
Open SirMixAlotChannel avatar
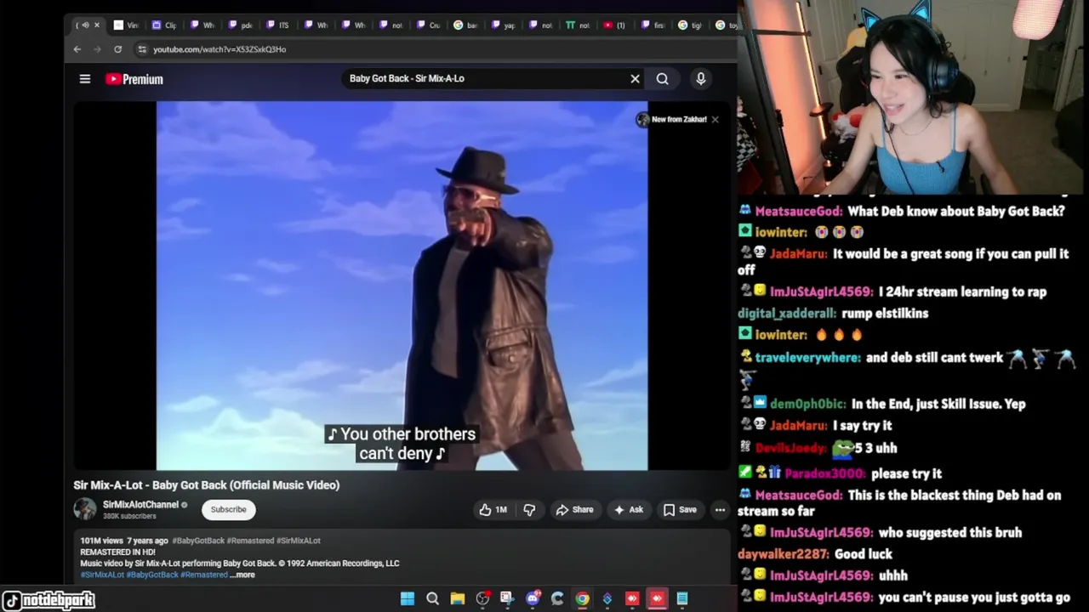click(85, 509)
